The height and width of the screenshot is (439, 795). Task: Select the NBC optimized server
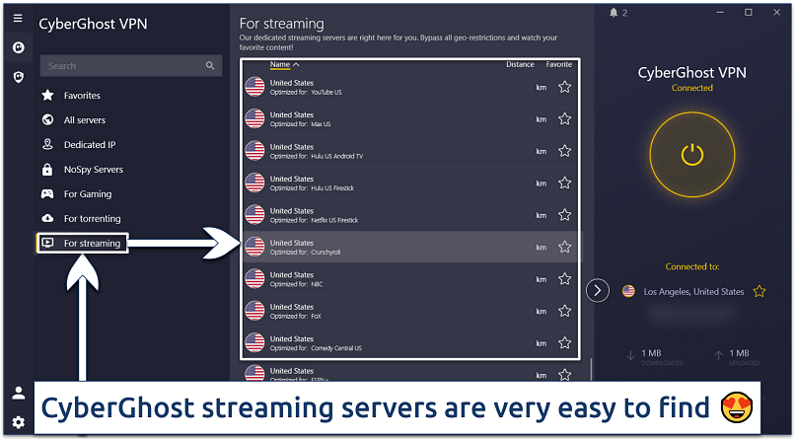coord(409,279)
